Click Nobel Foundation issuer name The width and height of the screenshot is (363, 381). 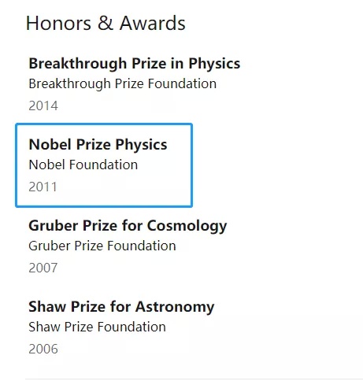(x=83, y=165)
